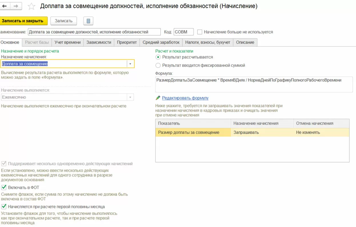Click the Отмена начисления column header

coord(321,123)
